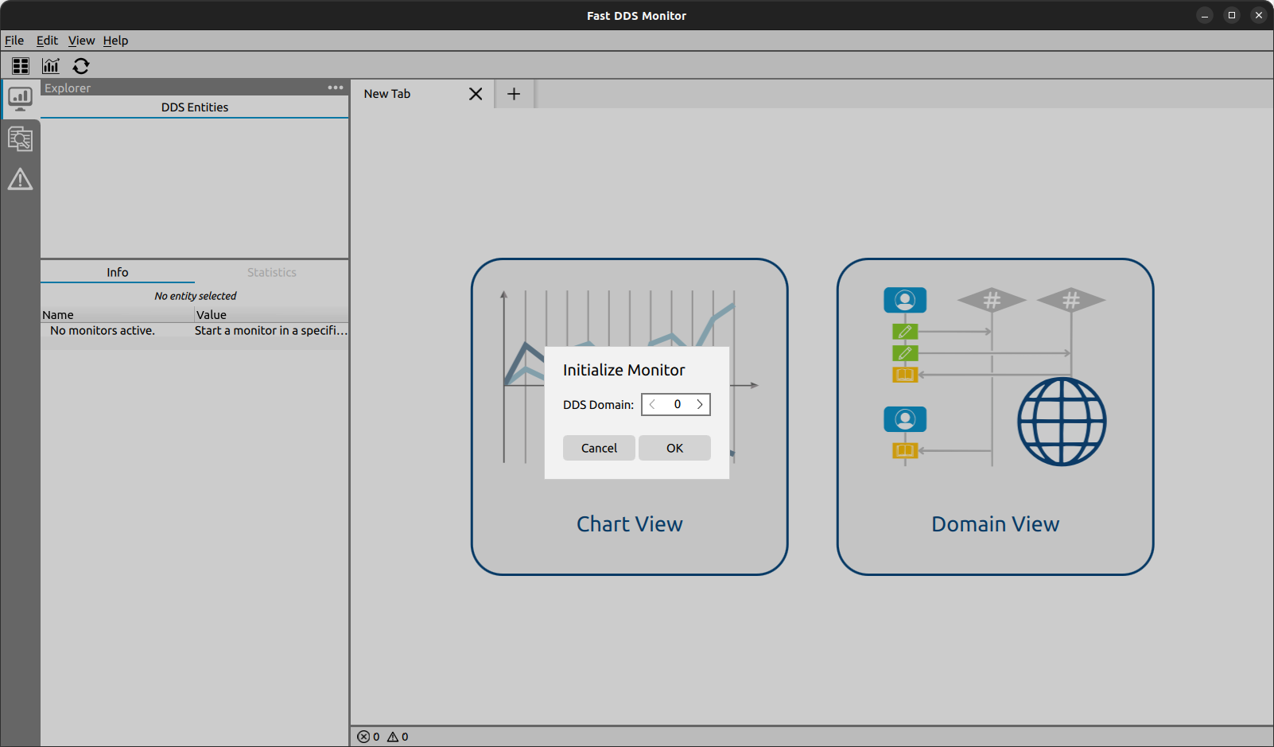Click 'Start a monitor in a specifi…' cell
The image size is (1274, 747).
pyautogui.click(x=271, y=330)
